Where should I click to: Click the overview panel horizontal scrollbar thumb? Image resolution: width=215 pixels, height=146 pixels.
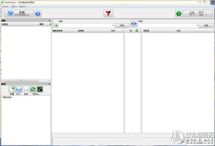(x=21, y=80)
